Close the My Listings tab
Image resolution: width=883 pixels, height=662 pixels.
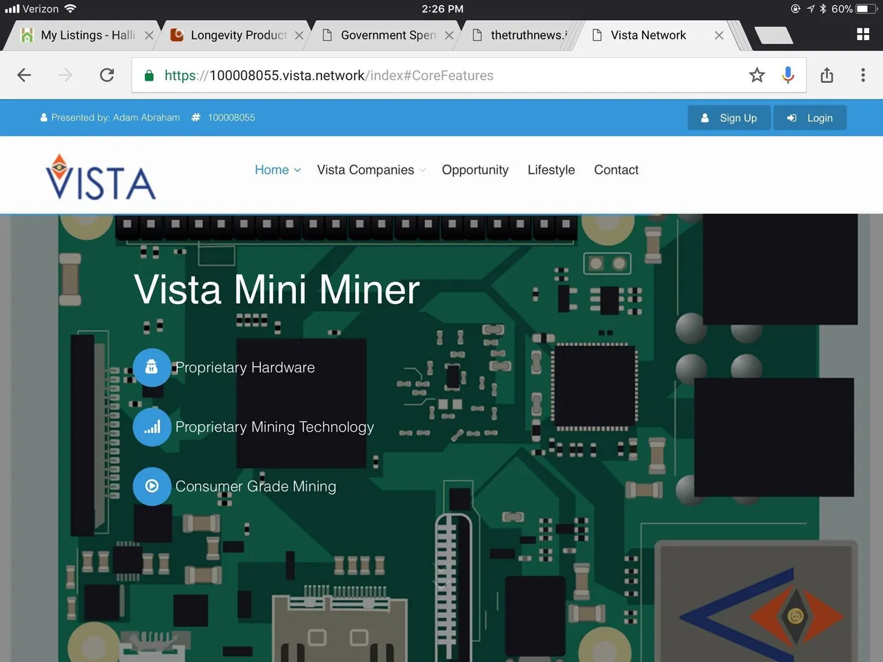click(149, 35)
